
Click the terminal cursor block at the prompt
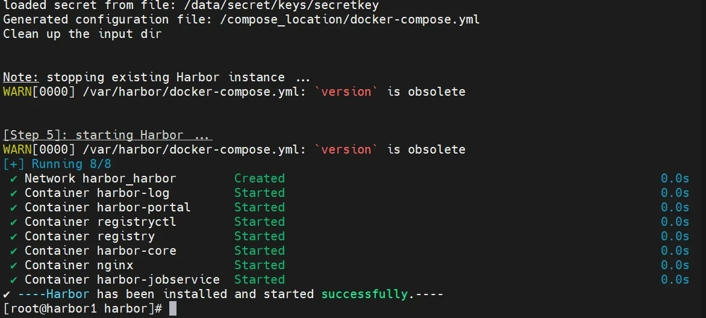click(x=173, y=309)
